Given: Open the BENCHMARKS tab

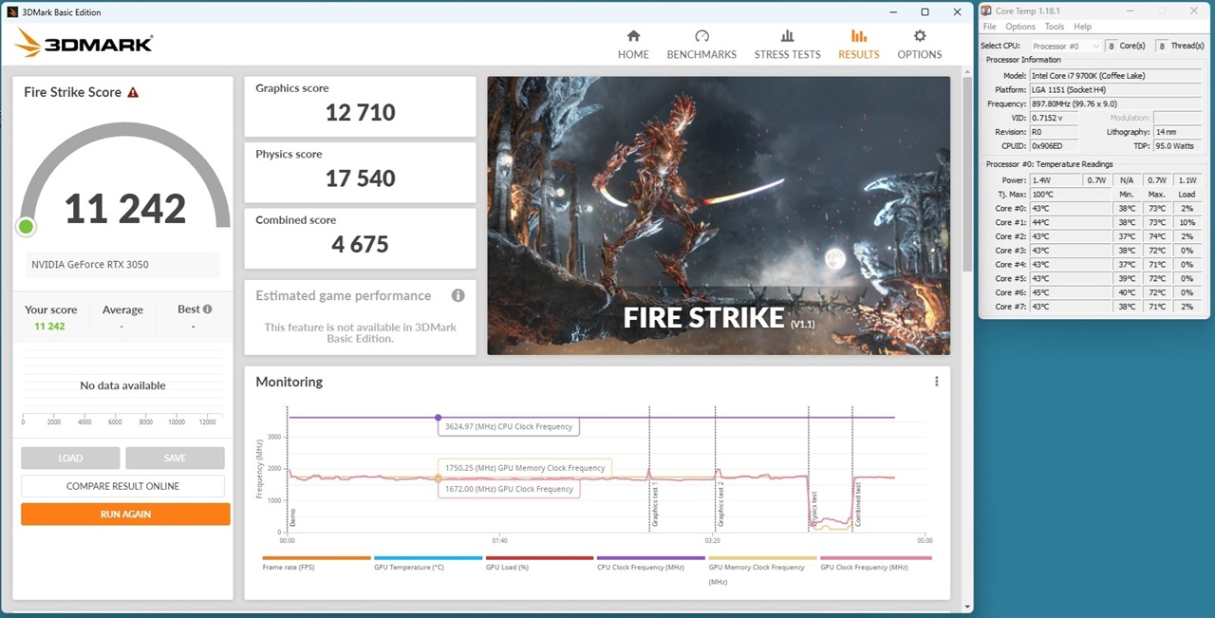Looking at the screenshot, I should click(x=701, y=45).
